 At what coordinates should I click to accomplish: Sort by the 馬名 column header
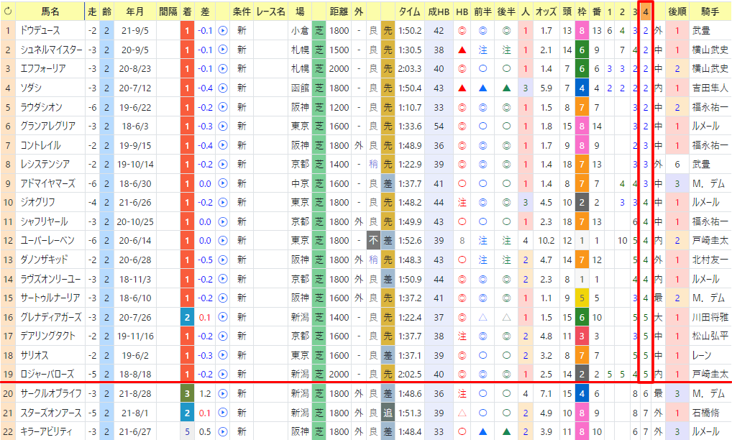click(x=50, y=12)
